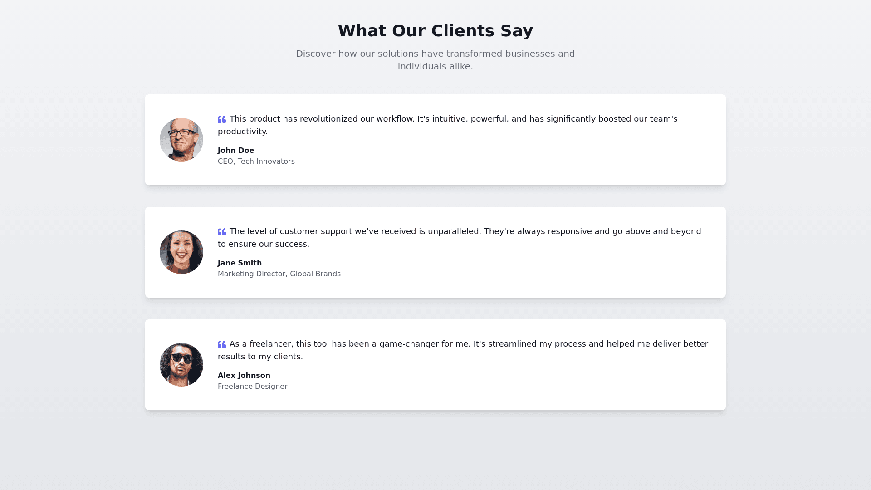Click the quote icon in John Doe's testimonial

coord(222,119)
